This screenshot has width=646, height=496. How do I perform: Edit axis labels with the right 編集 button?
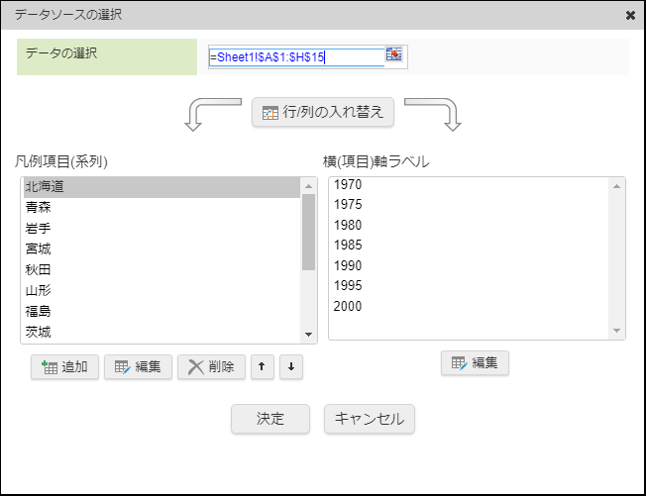(x=475, y=362)
